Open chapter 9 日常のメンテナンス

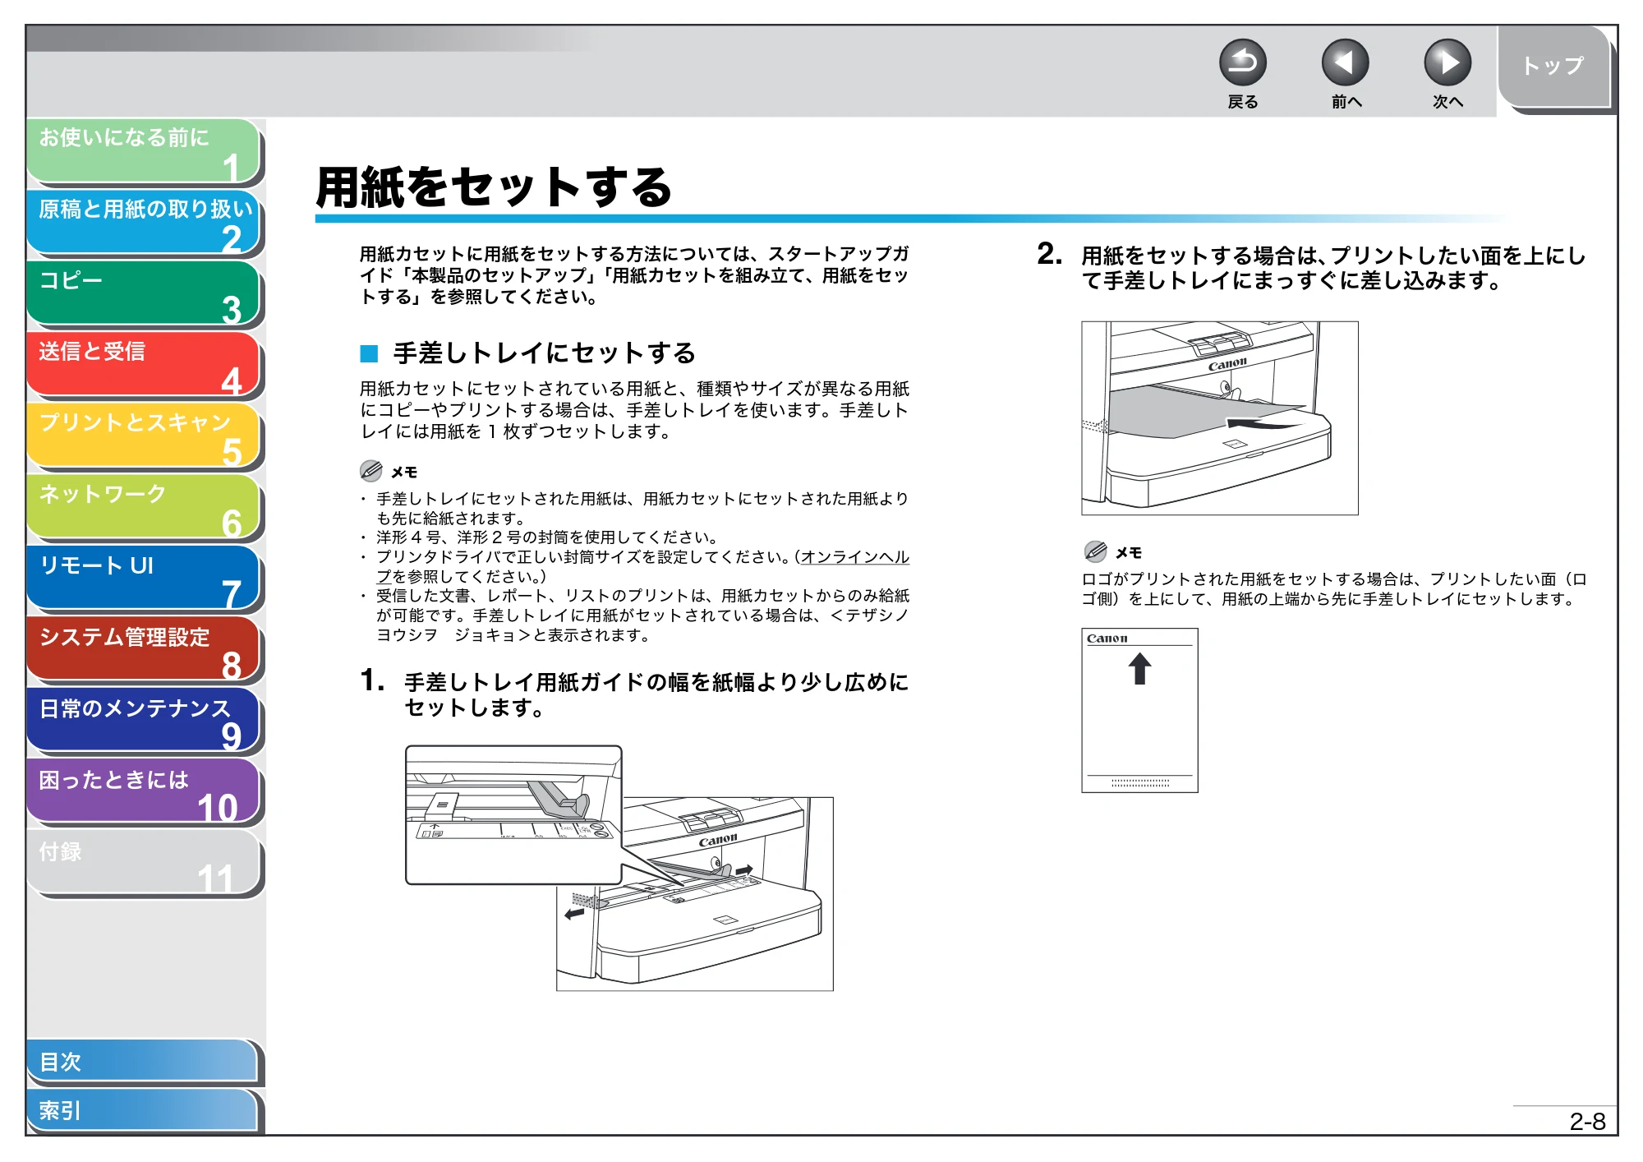click(x=144, y=721)
